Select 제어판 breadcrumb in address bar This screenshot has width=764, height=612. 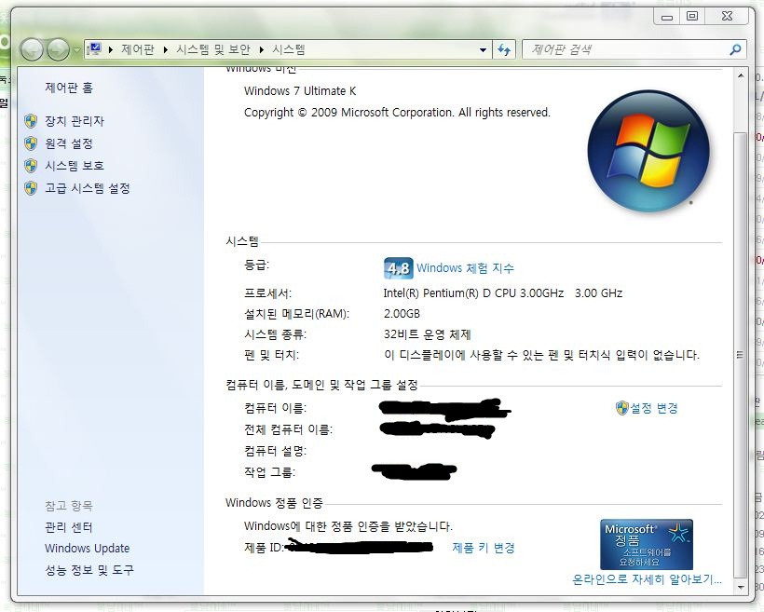137,49
